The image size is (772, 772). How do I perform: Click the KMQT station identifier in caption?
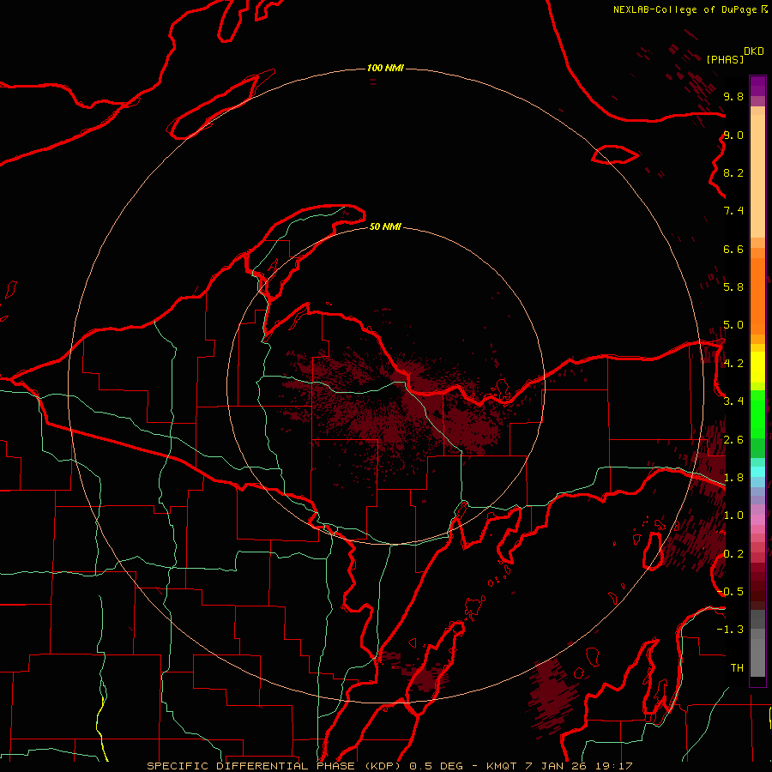pos(501,766)
